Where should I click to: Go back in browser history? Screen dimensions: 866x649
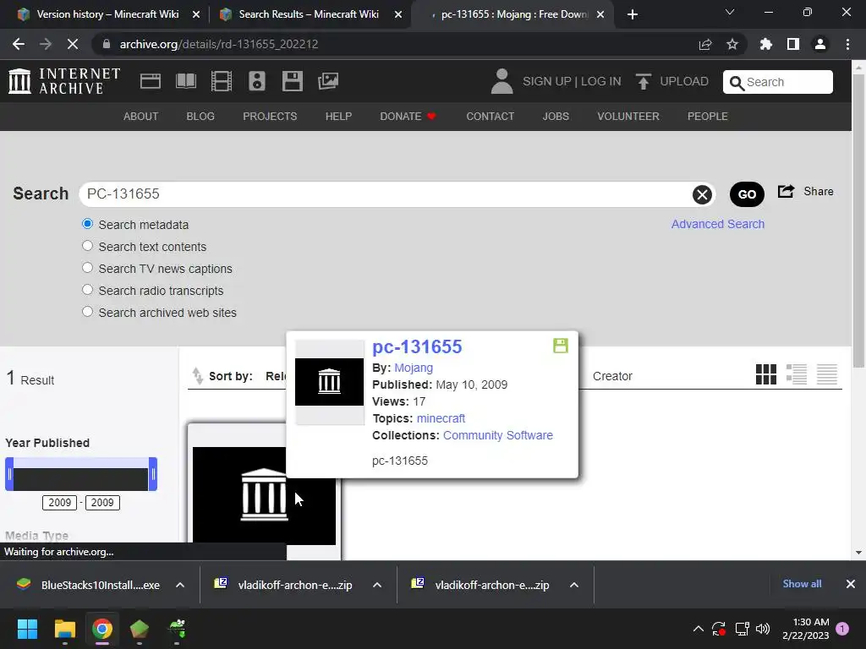pos(19,44)
